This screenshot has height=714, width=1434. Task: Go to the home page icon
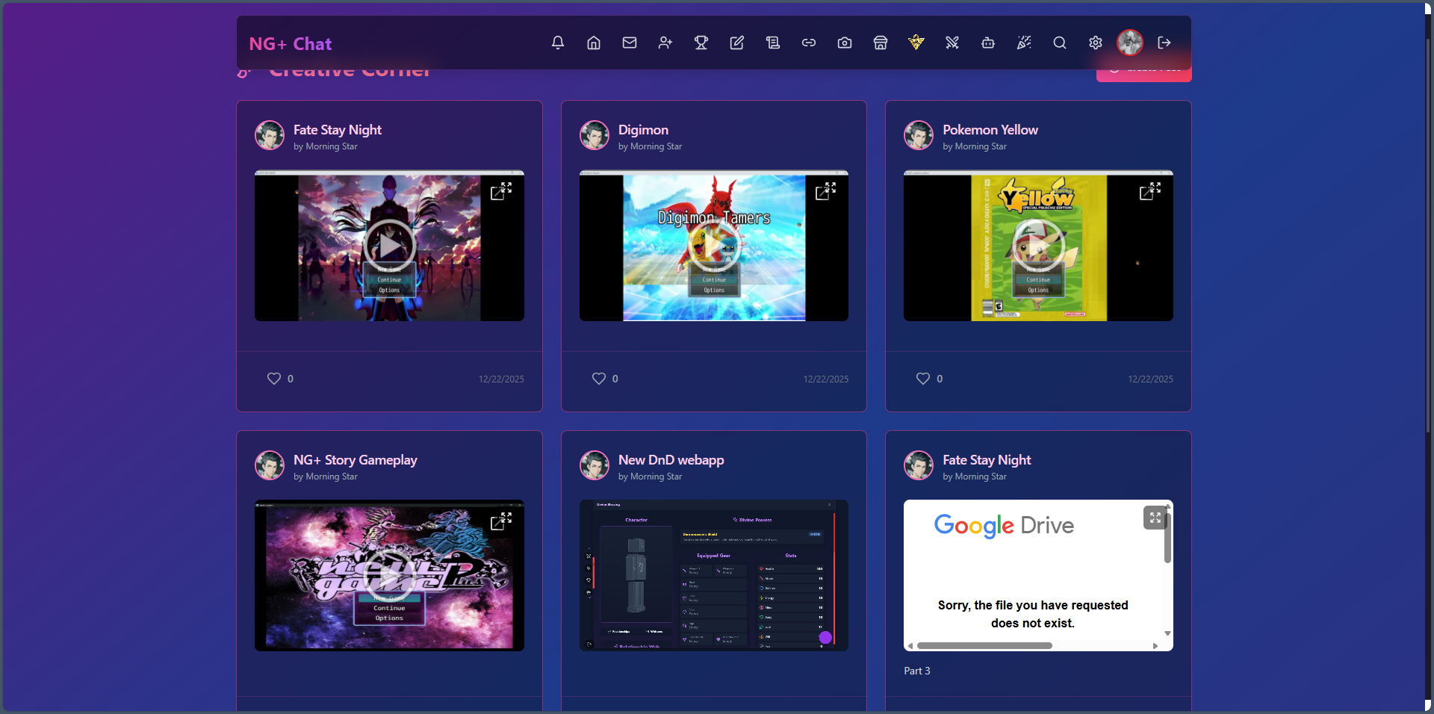[594, 43]
